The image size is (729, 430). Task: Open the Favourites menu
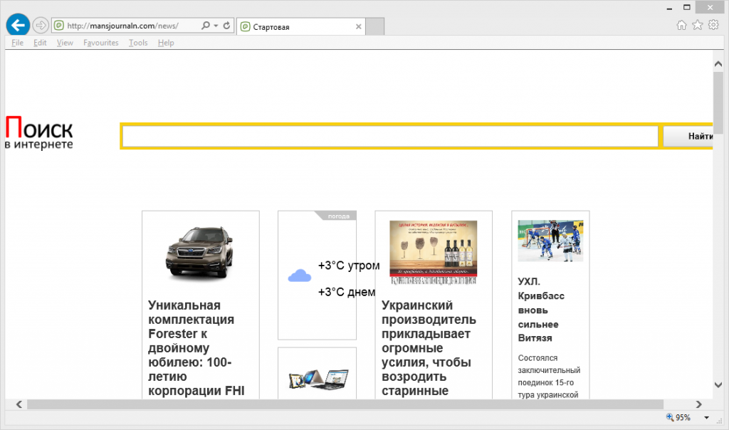100,43
